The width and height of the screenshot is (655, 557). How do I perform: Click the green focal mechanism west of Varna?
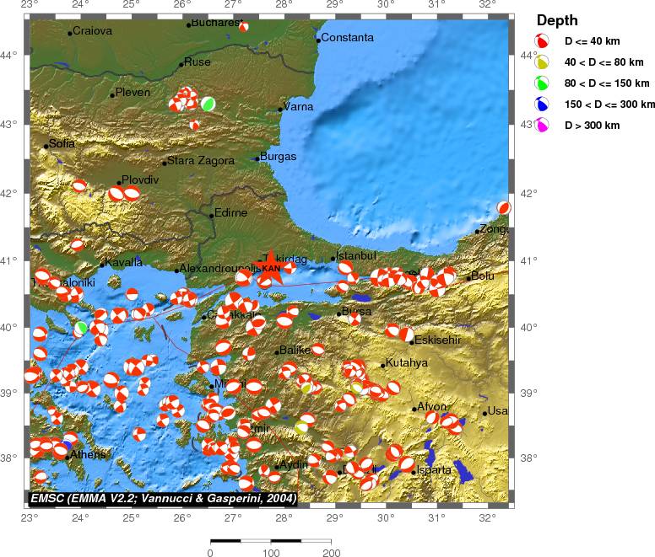(x=208, y=104)
